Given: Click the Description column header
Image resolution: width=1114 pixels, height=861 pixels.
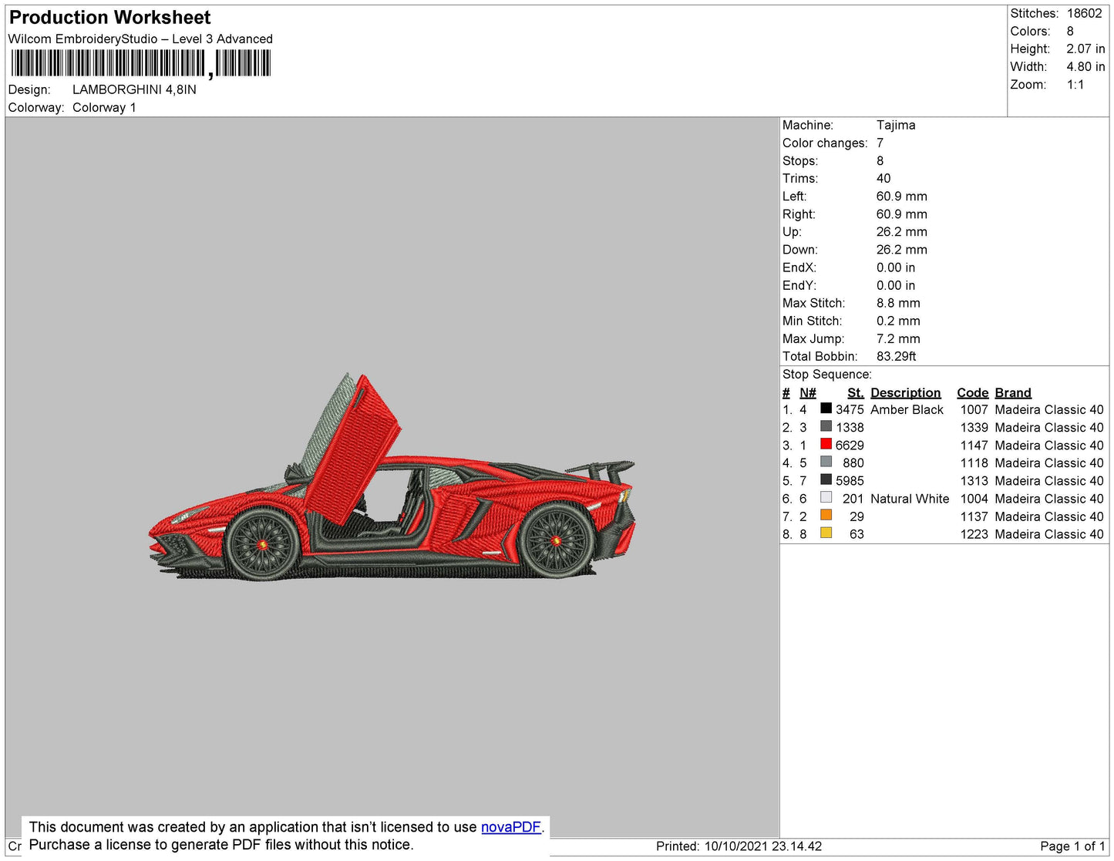Looking at the screenshot, I should (905, 392).
